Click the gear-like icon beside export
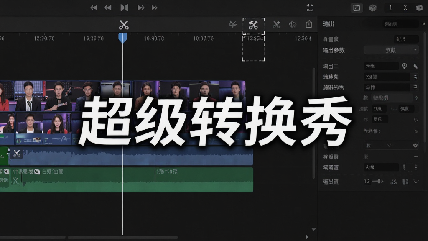This screenshot has height=241, width=428. 293,24
